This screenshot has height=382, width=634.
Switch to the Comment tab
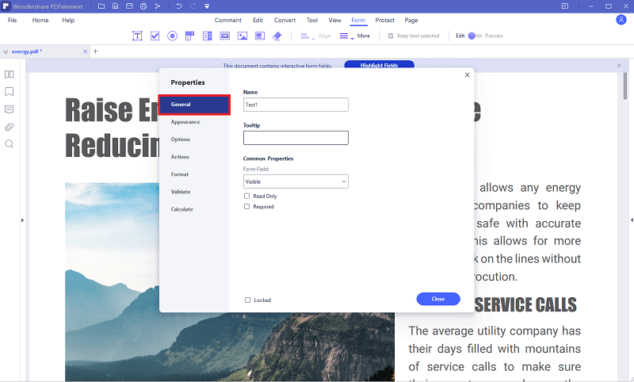point(228,21)
